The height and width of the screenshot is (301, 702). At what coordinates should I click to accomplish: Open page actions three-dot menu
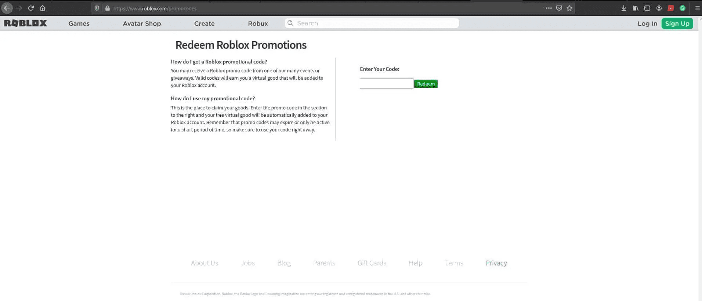coord(549,8)
